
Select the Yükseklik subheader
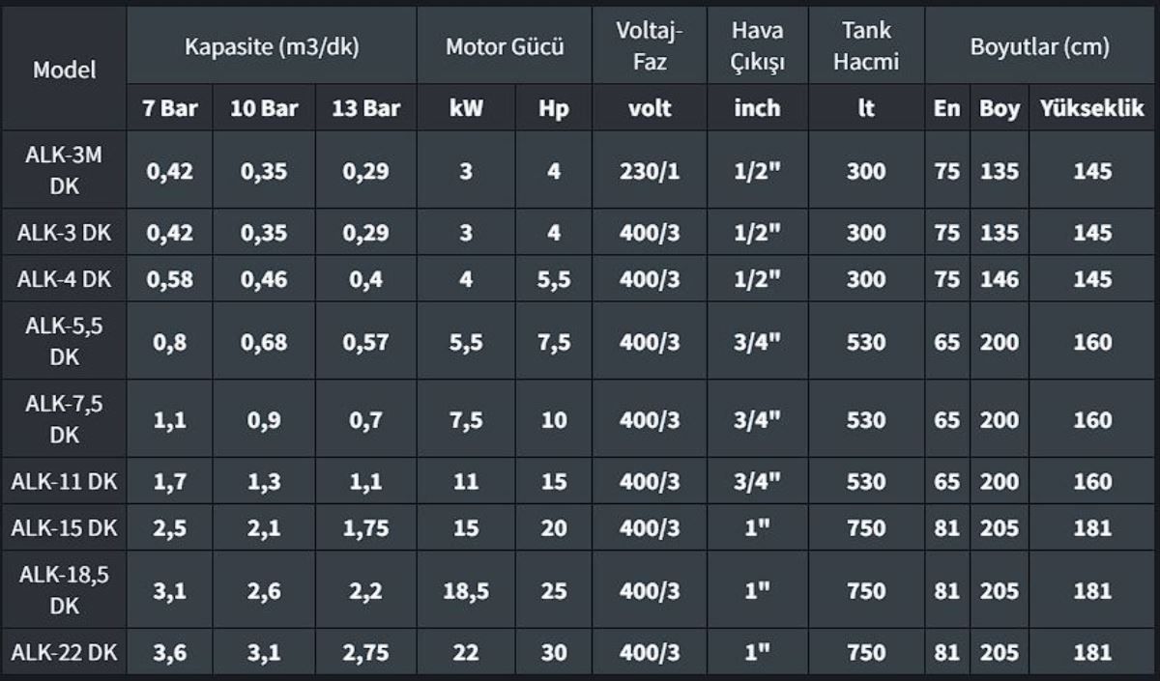coord(1092,108)
